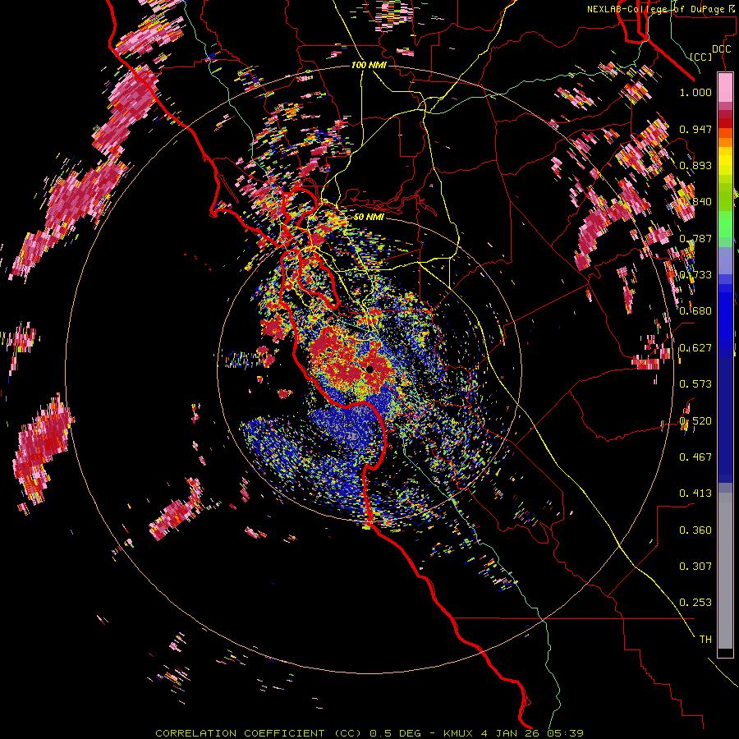The image size is (739, 739).
Task: Click the 0.573 scale value
Action: 695,384
